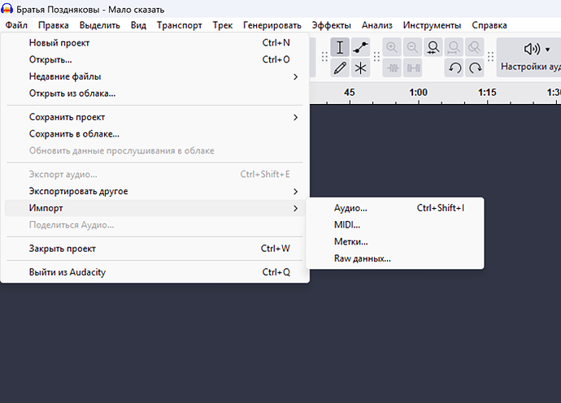The width and height of the screenshot is (561, 403).
Task: Open the Эффекты menu
Action: tap(331, 25)
